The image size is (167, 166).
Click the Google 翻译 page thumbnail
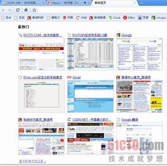[x=139, y=138]
